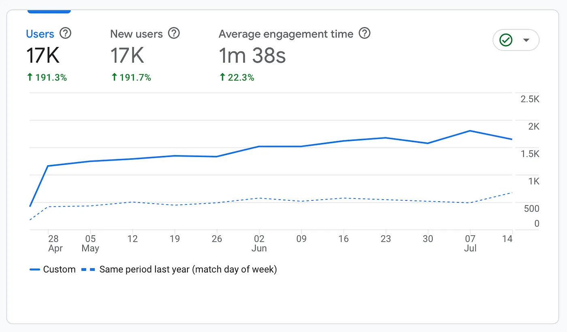
Task: Select the New users metric tab
Action: tap(136, 34)
